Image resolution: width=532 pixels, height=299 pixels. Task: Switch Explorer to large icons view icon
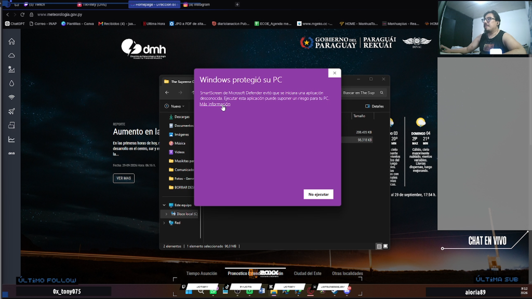385,247
